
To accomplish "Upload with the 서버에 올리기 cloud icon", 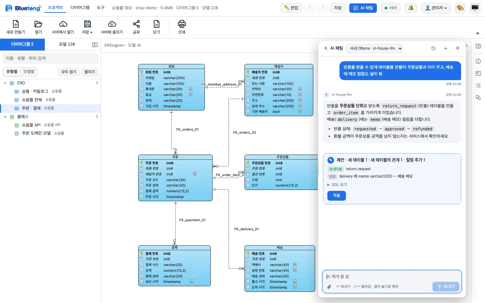I will [x=112, y=24].
